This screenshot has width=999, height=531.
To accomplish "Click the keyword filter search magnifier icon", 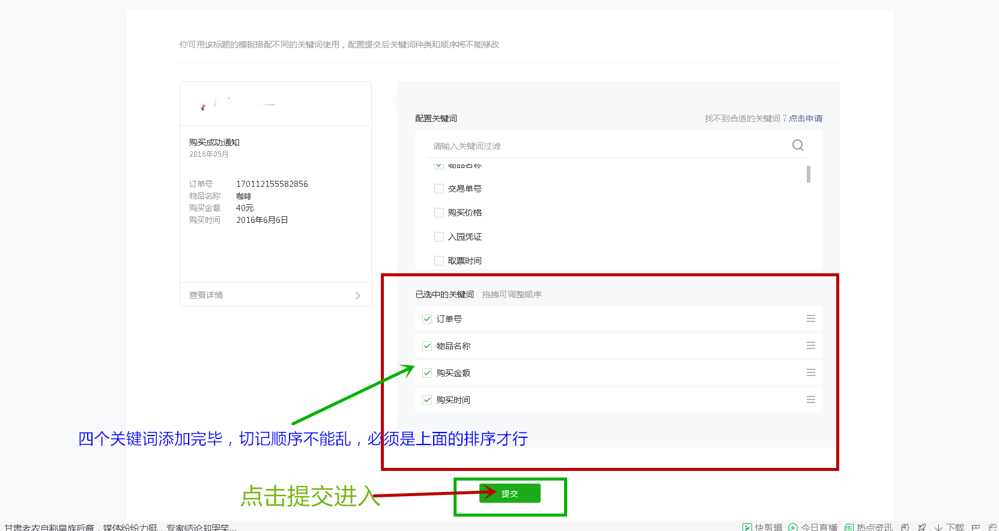I will click(x=798, y=145).
